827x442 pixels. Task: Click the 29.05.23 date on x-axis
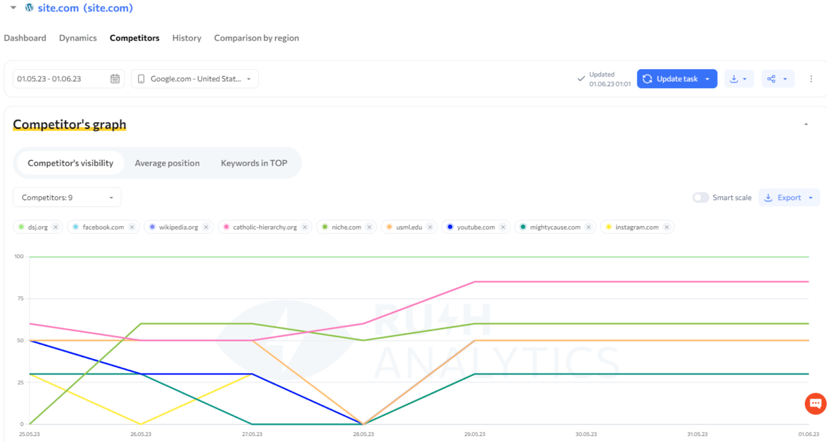(474, 434)
